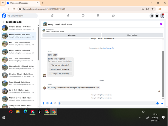Open Kaili - 3 Beds 2 Baths House chat
Screen dimensions: 168x126
point(18,44)
